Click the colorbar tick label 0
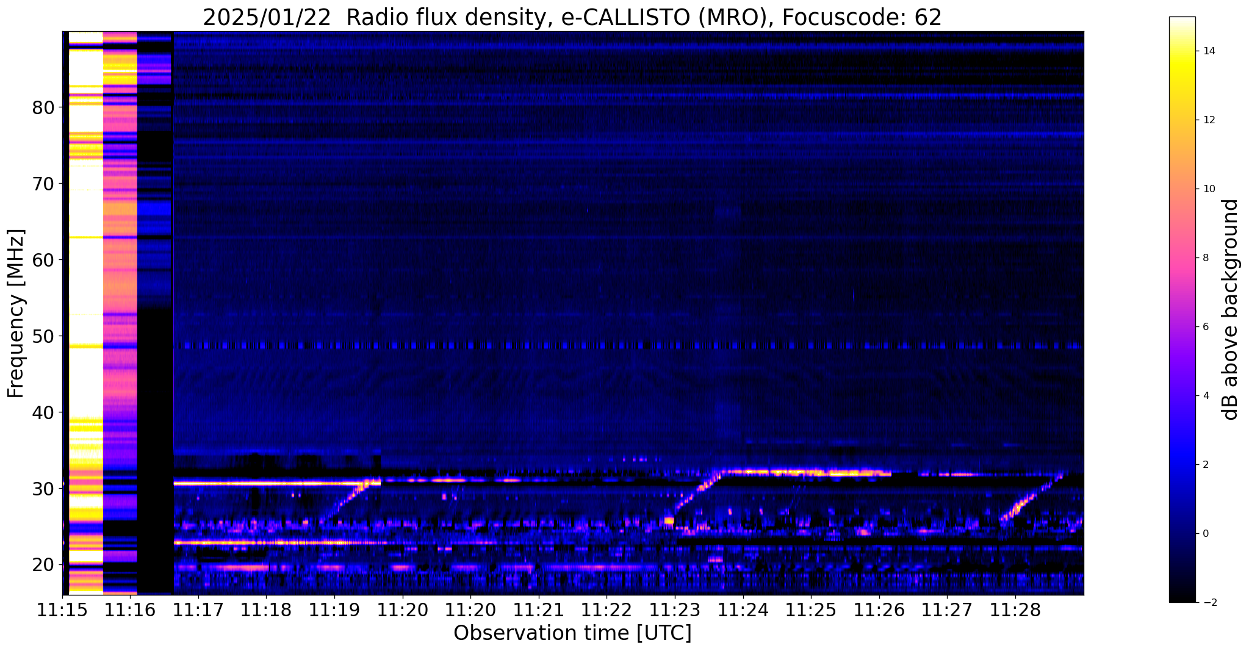This screenshot has height=651, width=1249. (x=1206, y=534)
